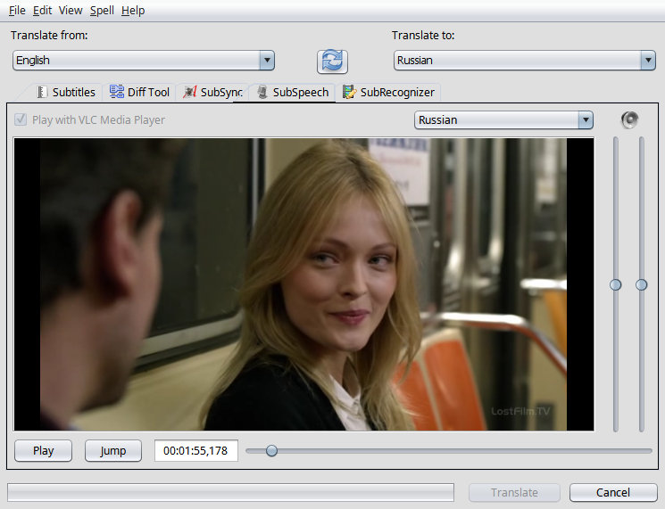Expand the Translate to Russian dropdown

pos(525,60)
